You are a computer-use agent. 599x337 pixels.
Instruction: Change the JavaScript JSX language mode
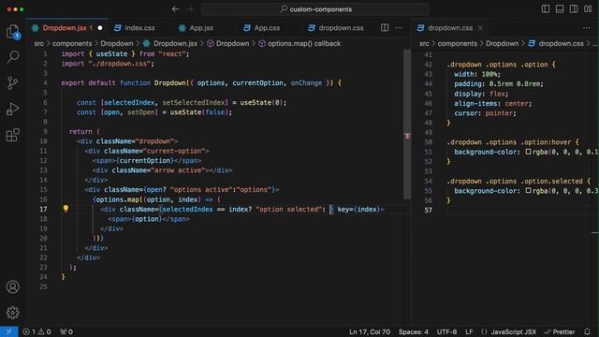[514, 331]
